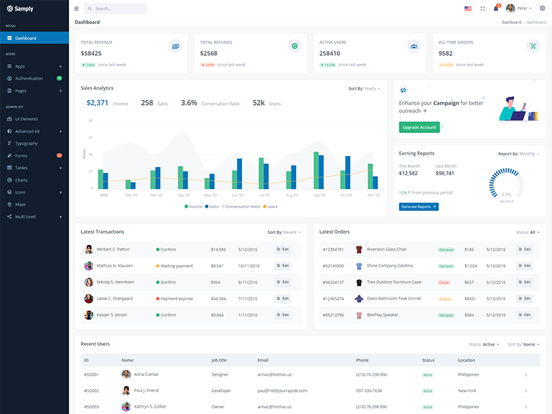
Task: Edit the Shine Company Catalina order
Action: pos(524,266)
